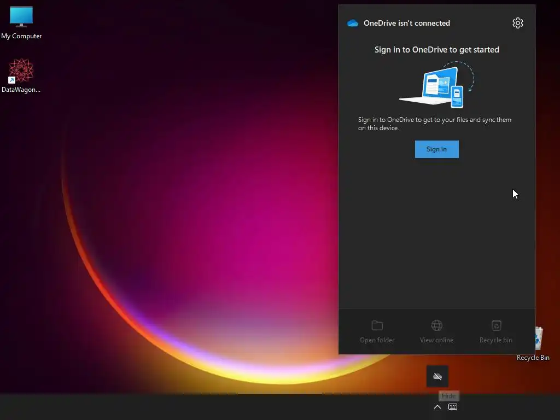Open the touch keyboard taskbar icon
This screenshot has width=560, height=420.
[452, 407]
